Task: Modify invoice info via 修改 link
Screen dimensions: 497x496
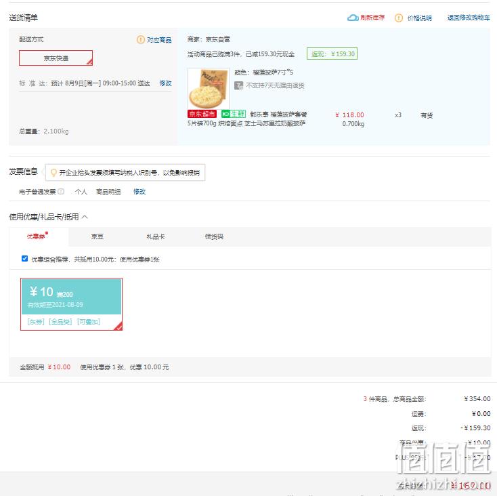Action: (139, 192)
